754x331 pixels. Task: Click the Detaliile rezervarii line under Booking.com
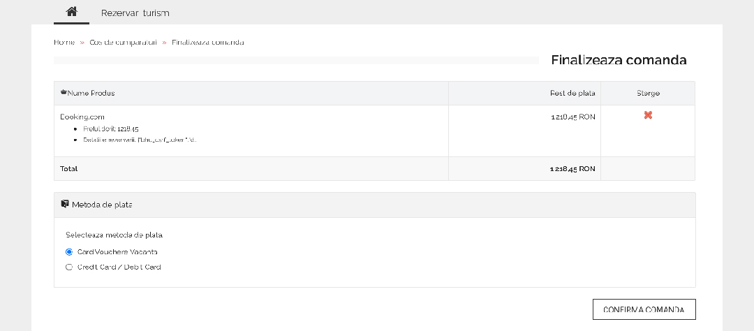[140, 140]
